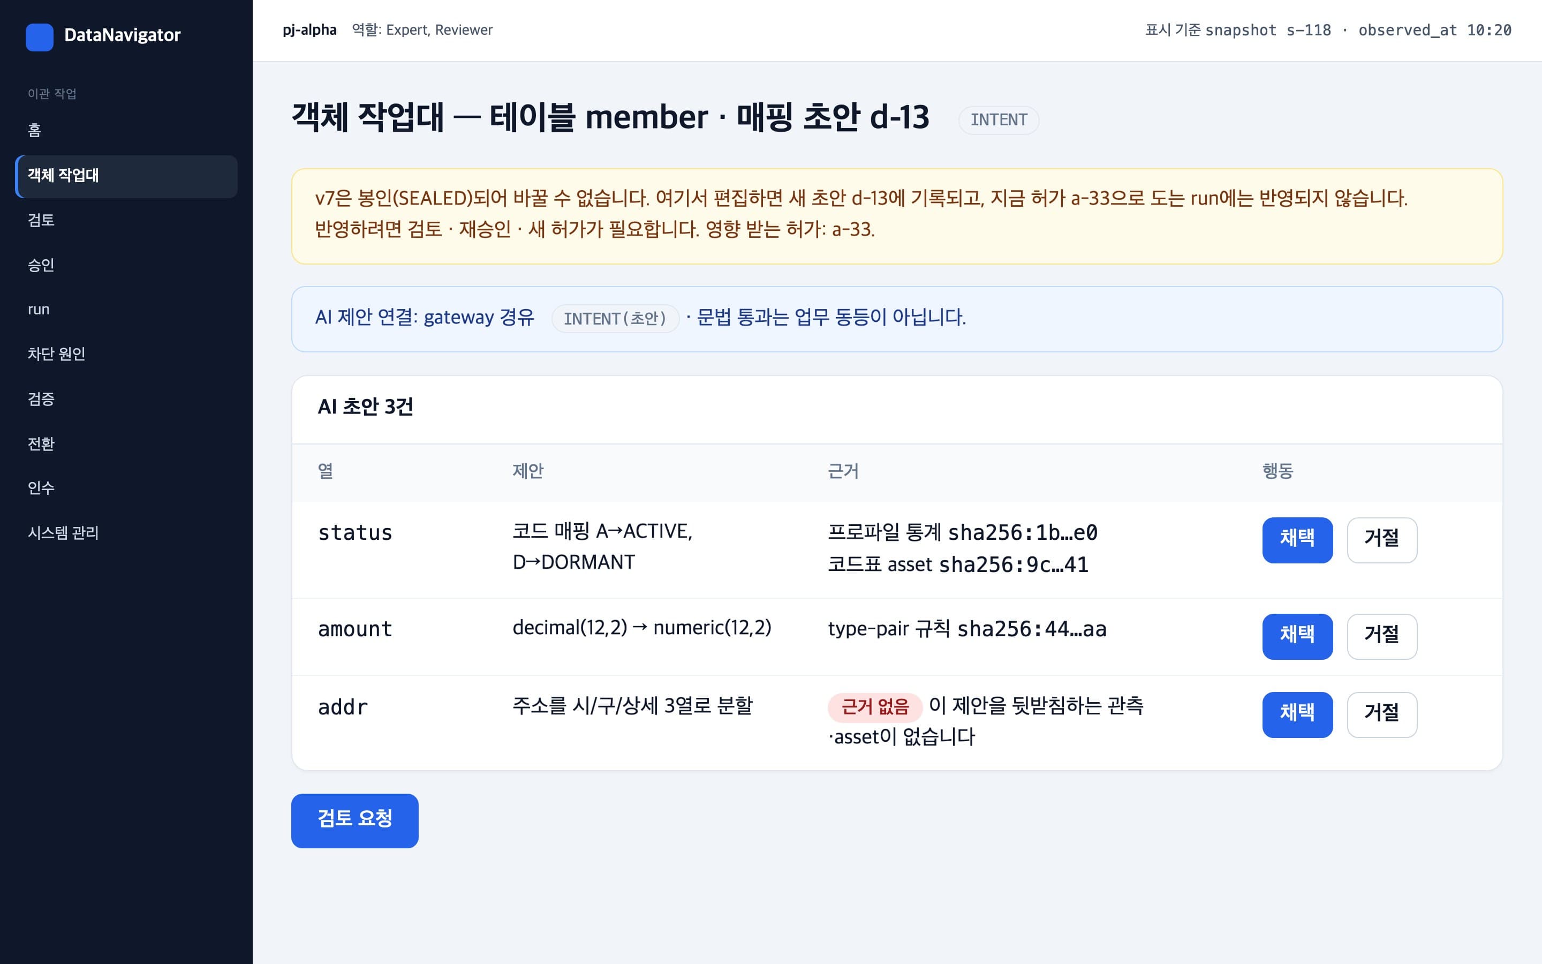This screenshot has height=964, width=1542.
Task: Click the INTENT(초안) badge in AI 제안 banner
Action: point(615,318)
